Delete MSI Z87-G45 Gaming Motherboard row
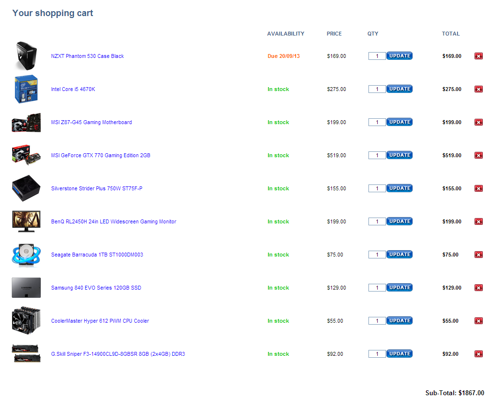The width and height of the screenshot is (495, 403). point(478,123)
